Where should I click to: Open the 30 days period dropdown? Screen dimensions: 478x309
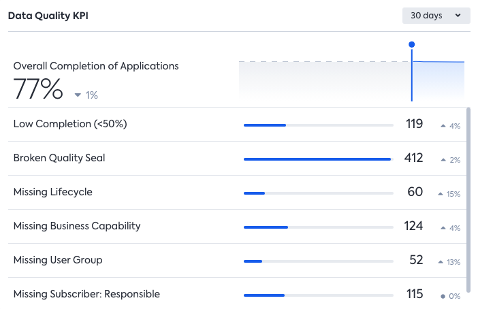[x=436, y=15]
